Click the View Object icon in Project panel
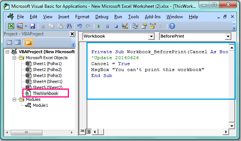Screen dimensions: 241x141 [x=18, y=42]
